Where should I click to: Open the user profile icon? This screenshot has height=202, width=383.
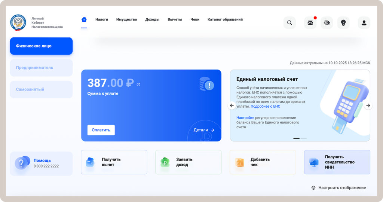click(x=364, y=23)
